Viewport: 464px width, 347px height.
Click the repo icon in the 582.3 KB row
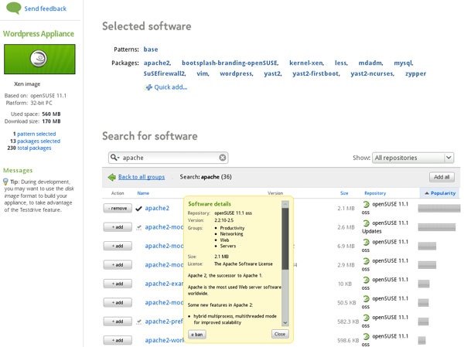pos(366,318)
